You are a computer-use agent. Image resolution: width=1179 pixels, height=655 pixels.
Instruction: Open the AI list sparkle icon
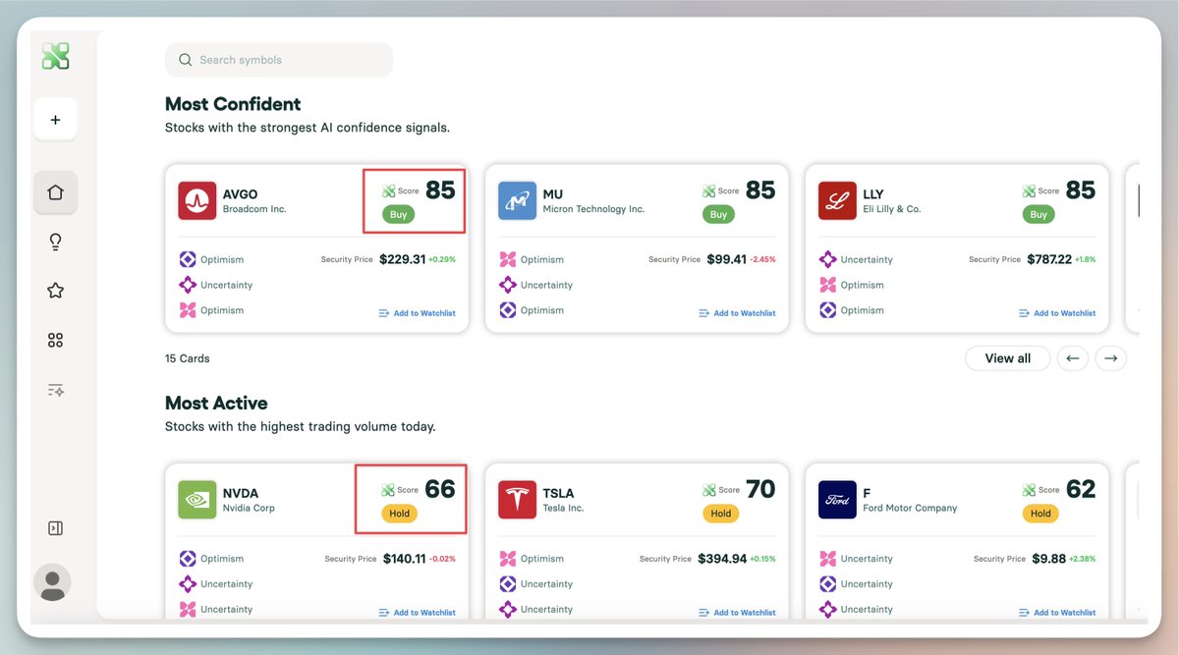55,390
